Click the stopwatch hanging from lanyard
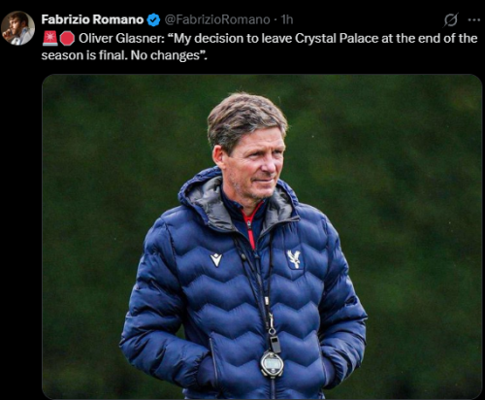The height and width of the screenshot is (400, 485). [273, 364]
